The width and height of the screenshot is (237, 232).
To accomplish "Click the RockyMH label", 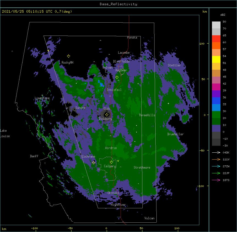I will coord(67,62).
